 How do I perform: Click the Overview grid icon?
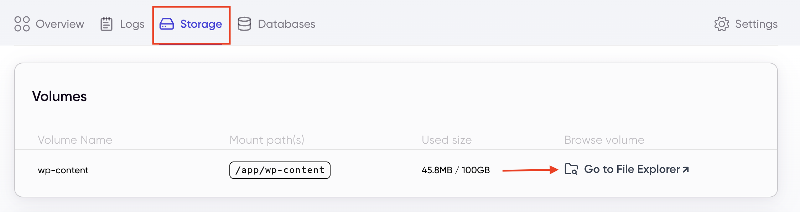click(21, 24)
